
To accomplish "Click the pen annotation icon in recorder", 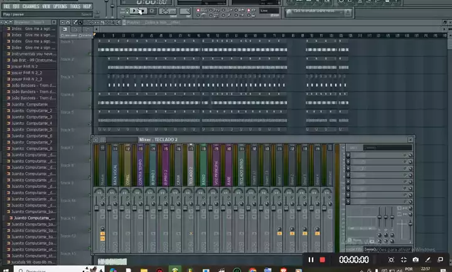I will pos(427,259).
